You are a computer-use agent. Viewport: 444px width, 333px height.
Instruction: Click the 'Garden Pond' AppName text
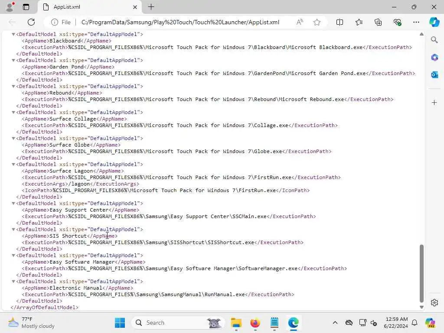(x=66, y=67)
